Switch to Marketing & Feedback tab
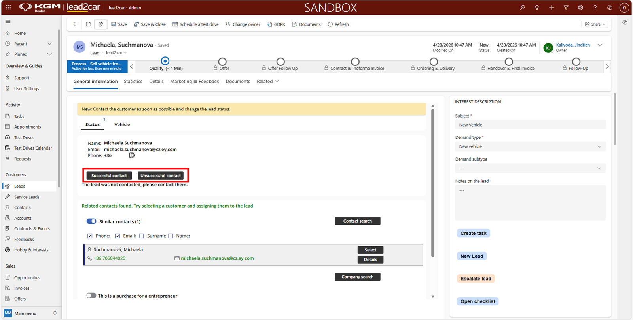 point(194,82)
